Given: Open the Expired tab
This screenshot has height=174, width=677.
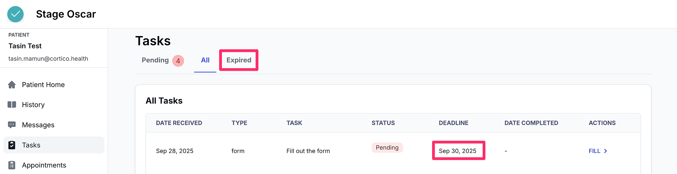Looking at the screenshot, I should [239, 60].
